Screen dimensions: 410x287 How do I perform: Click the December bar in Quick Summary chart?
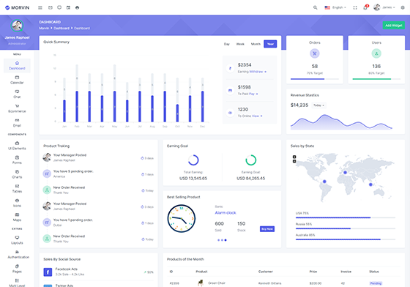202,106
